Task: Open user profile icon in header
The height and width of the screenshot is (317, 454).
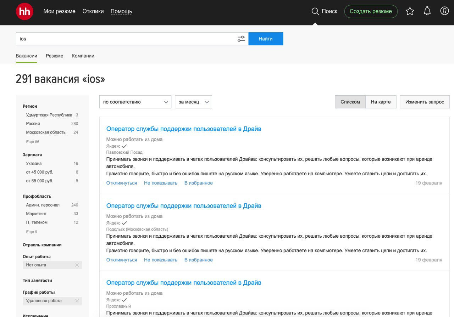Action: [444, 11]
